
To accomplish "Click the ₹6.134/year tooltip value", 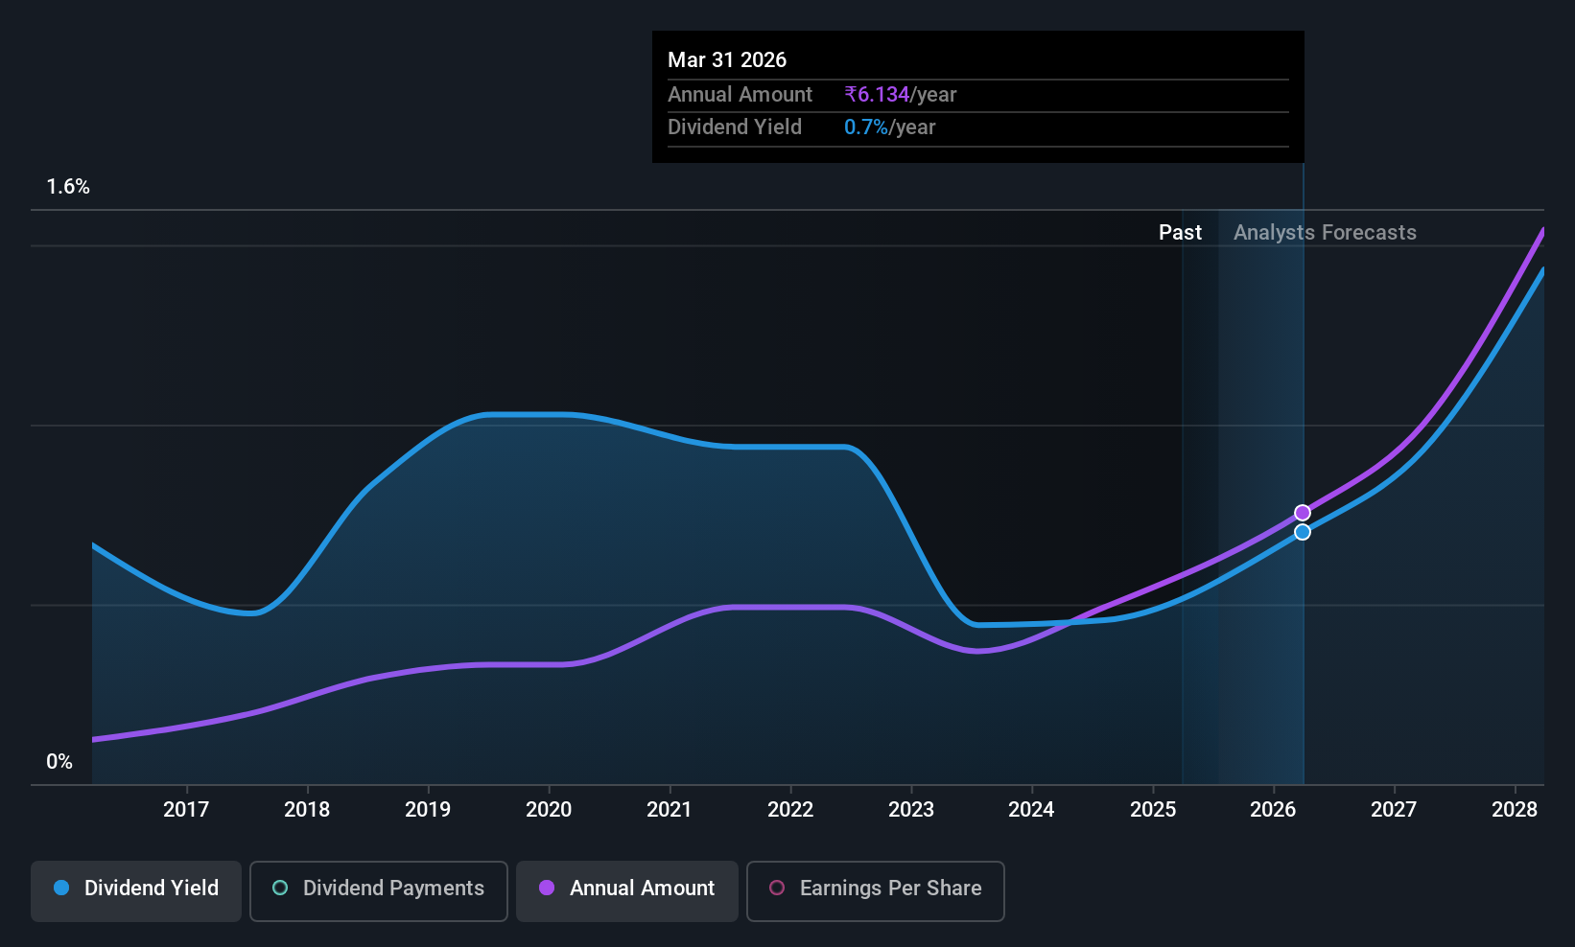I will click(901, 95).
